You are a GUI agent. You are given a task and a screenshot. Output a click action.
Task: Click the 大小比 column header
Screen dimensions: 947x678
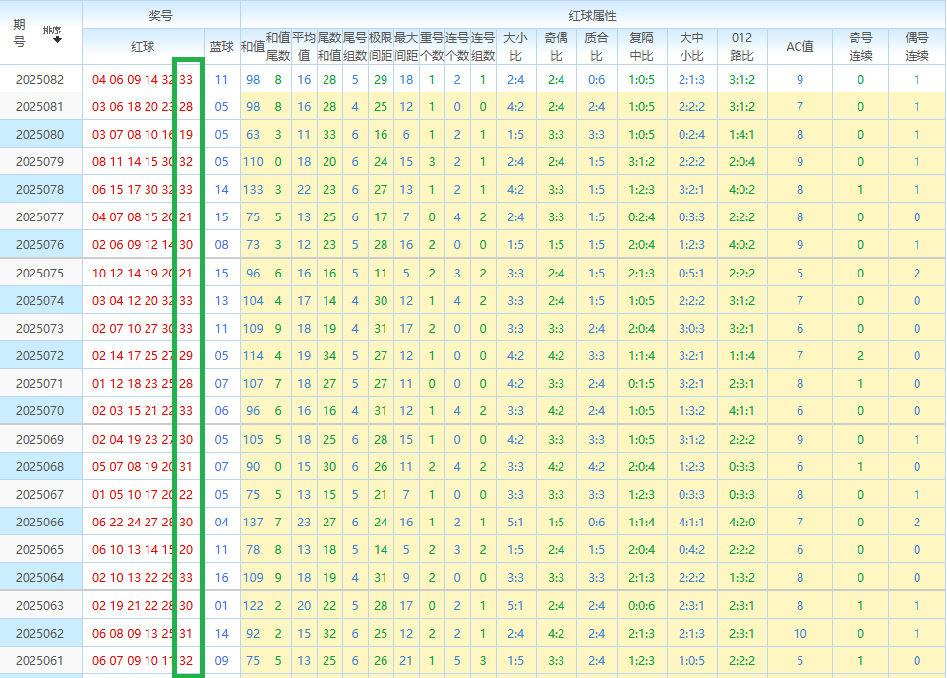(515, 46)
